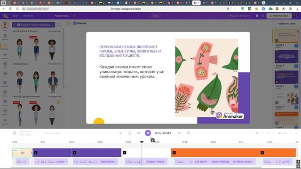The image size is (301, 169).
Task: Select the first beige scene block on timeline
Action: click(x=22, y=153)
